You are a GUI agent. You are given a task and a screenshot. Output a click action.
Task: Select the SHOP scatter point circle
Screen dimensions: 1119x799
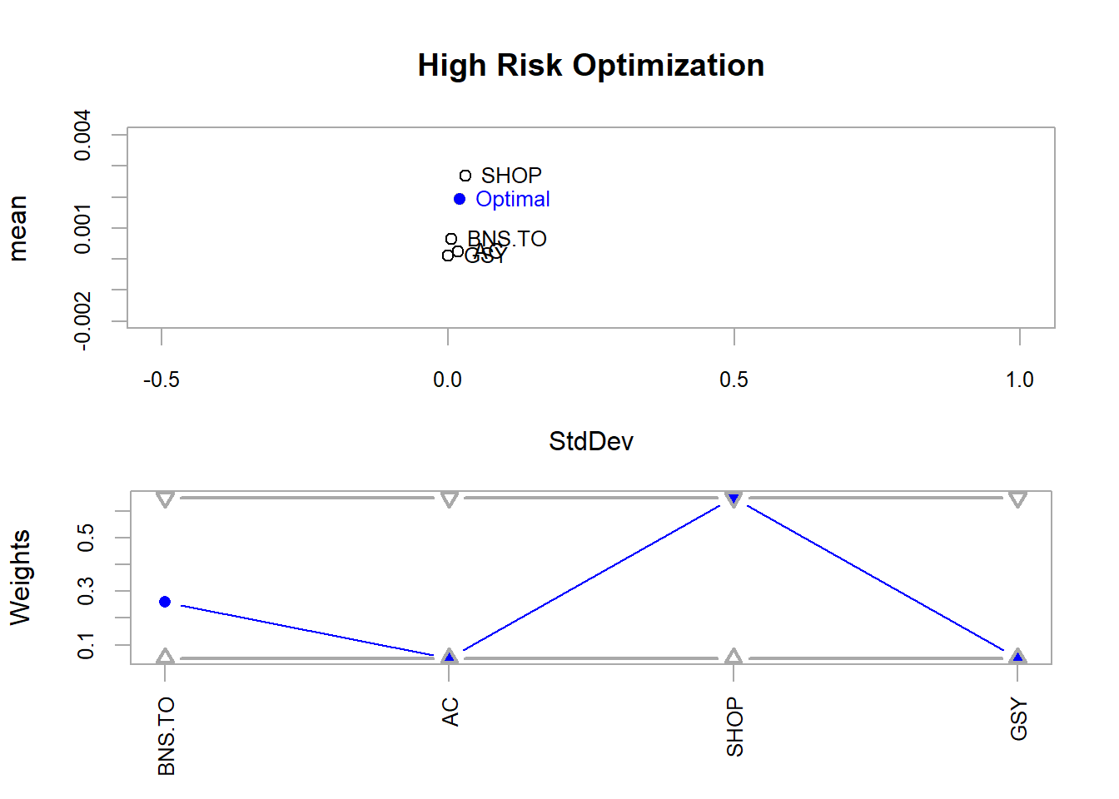click(x=465, y=176)
